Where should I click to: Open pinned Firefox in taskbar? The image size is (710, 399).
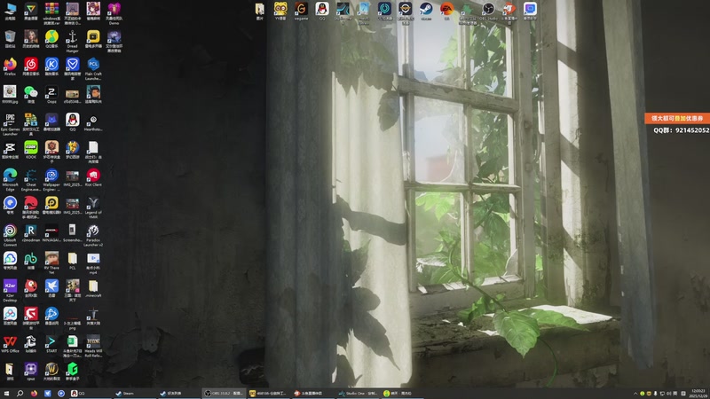34,394
